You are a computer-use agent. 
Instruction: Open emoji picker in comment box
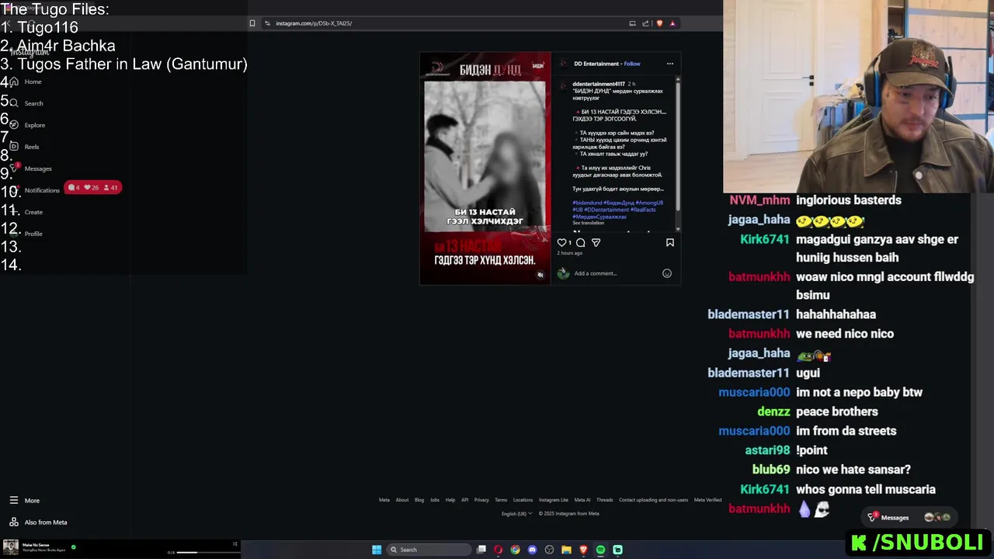(666, 273)
